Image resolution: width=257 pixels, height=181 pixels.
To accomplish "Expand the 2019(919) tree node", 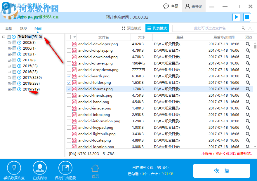I will (9, 89).
